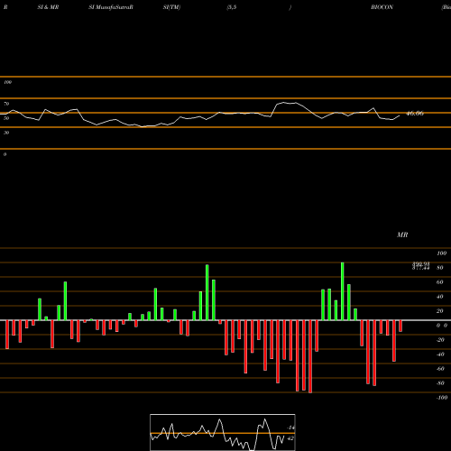Click the tallest green bar in MR histogram

coord(343,291)
